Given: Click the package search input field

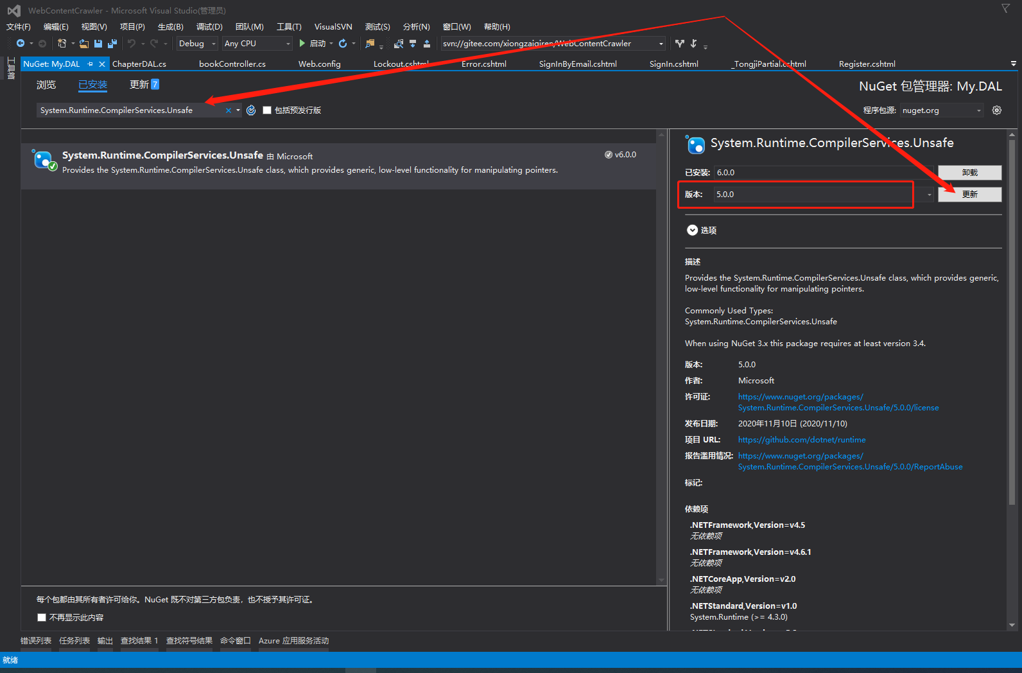Looking at the screenshot, I should pyautogui.click(x=131, y=110).
